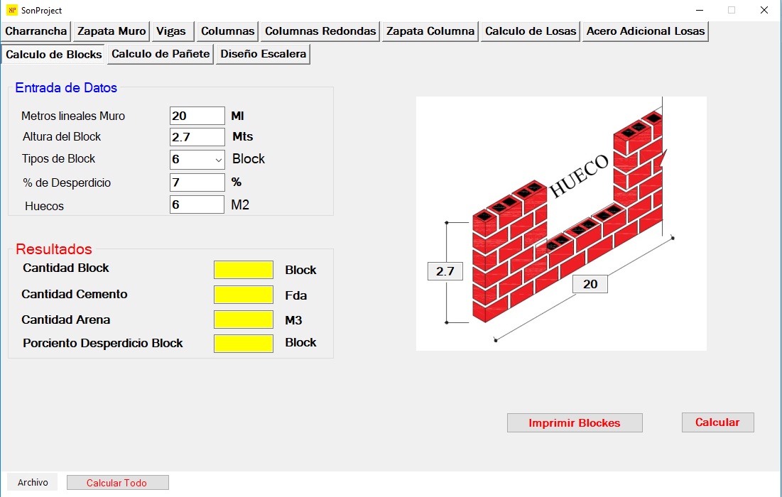Open the Columnas Redondas tab
Viewport: 782px width, 497px height.
319,31
